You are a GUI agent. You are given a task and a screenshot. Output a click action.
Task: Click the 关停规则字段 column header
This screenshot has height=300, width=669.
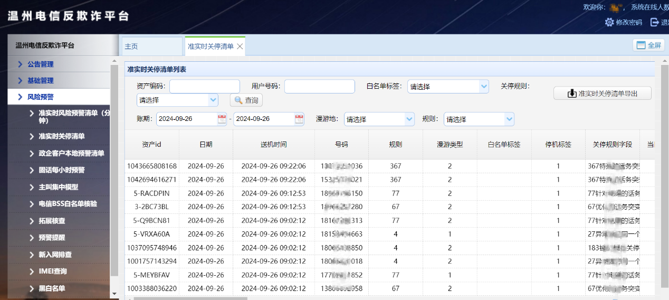click(x=613, y=144)
